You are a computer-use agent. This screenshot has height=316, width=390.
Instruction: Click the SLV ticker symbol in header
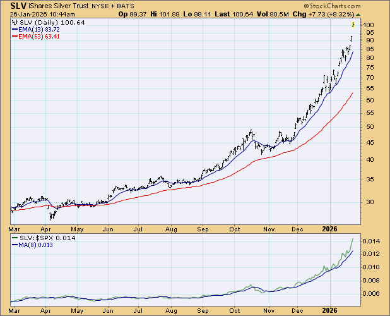[x=18, y=6]
